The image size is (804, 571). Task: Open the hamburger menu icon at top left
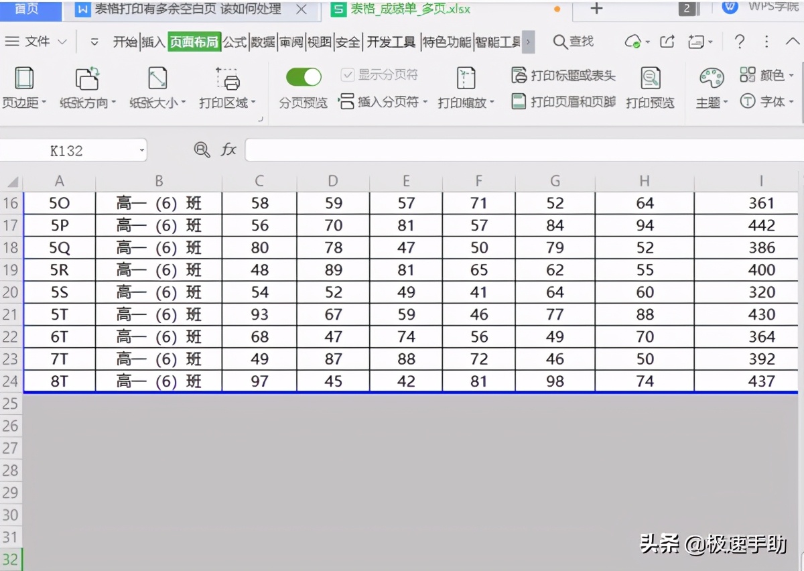click(x=13, y=41)
